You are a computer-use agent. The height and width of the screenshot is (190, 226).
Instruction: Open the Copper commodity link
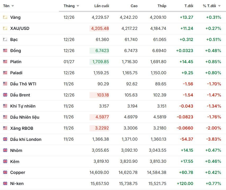[17, 173]
